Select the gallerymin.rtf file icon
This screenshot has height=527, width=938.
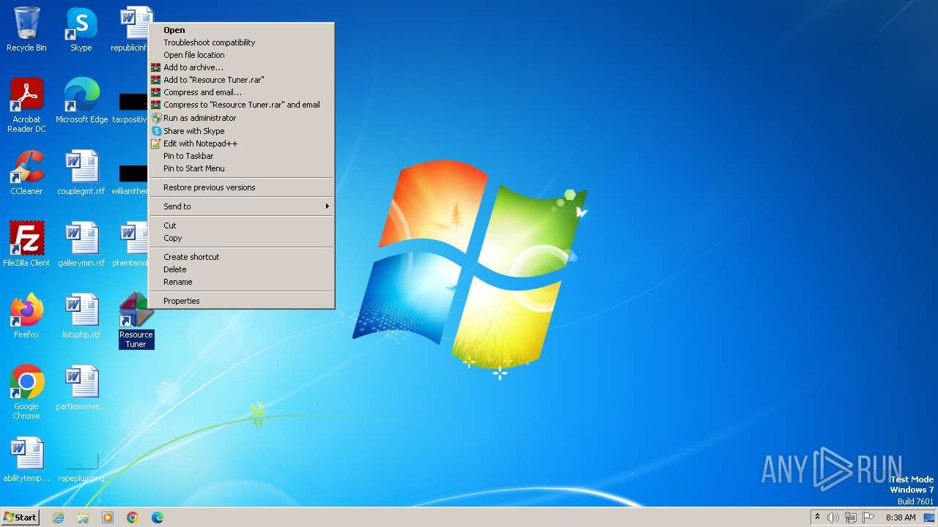81,244
